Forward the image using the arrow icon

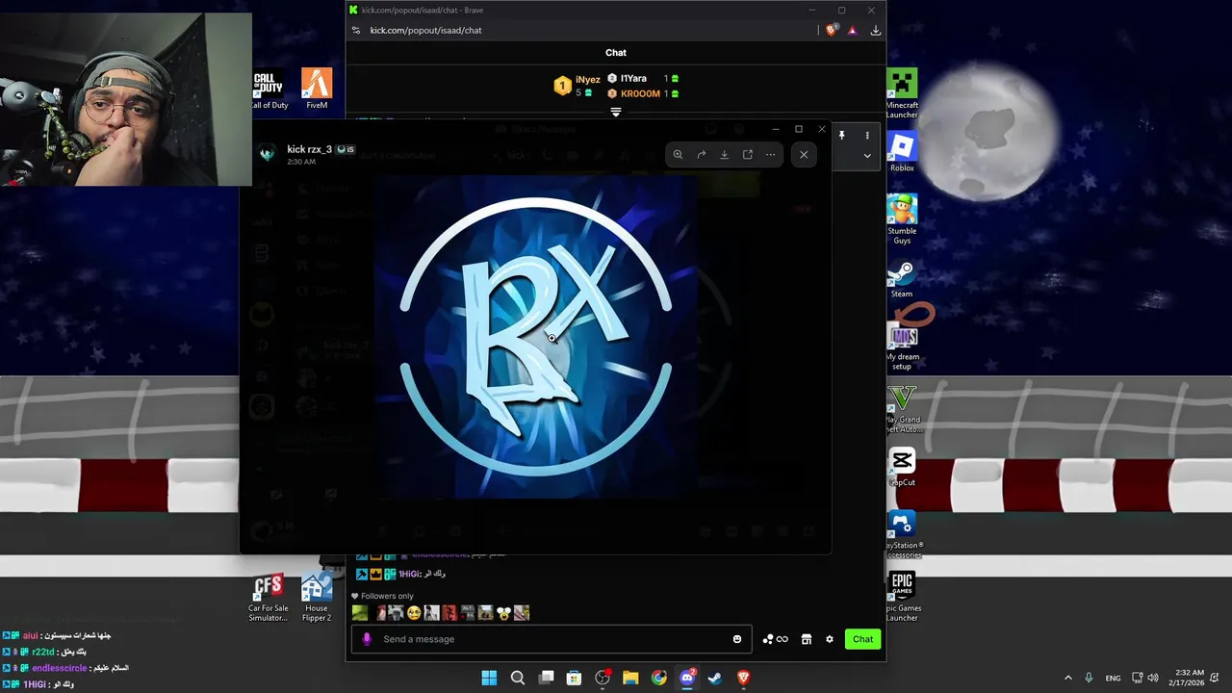[701, 154]
